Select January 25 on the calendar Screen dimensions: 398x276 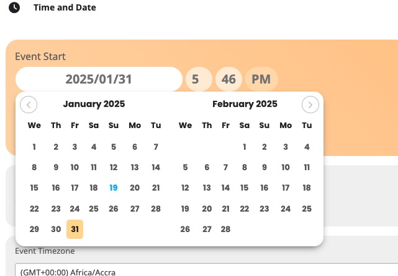94,209
